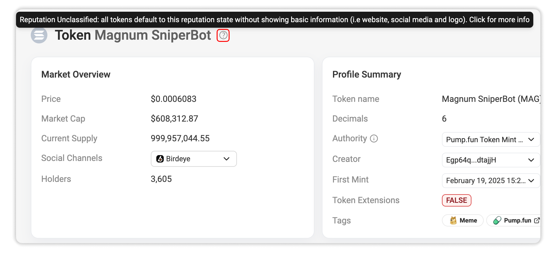Click the Current Supply label
The height and width of the screenshot is (253, 557).
click(69, 139)
